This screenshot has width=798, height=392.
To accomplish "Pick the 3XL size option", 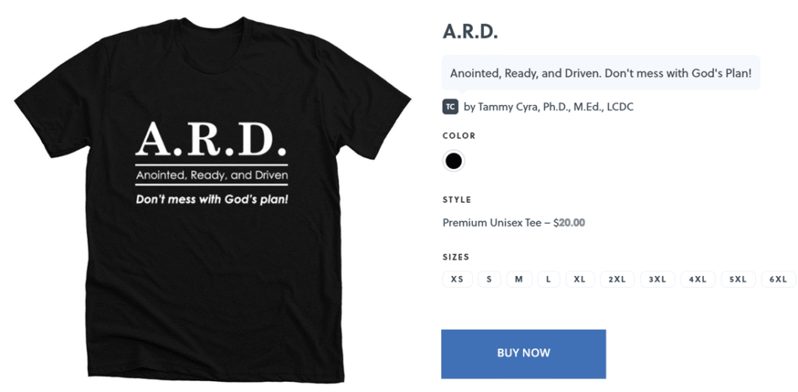I will [658, 279].
